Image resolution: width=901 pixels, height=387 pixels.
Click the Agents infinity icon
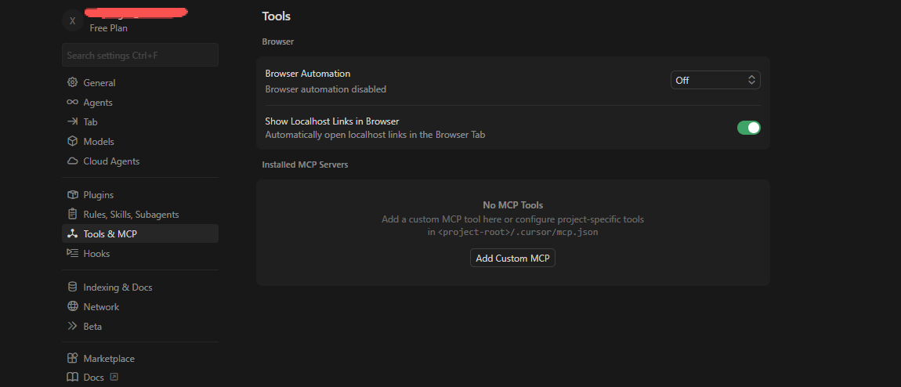coord(72,103)
